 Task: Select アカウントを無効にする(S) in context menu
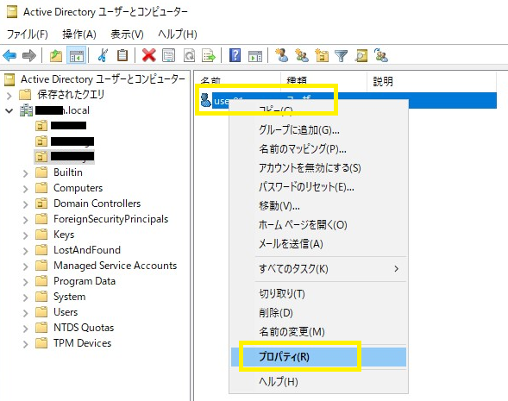click(318, 168)
